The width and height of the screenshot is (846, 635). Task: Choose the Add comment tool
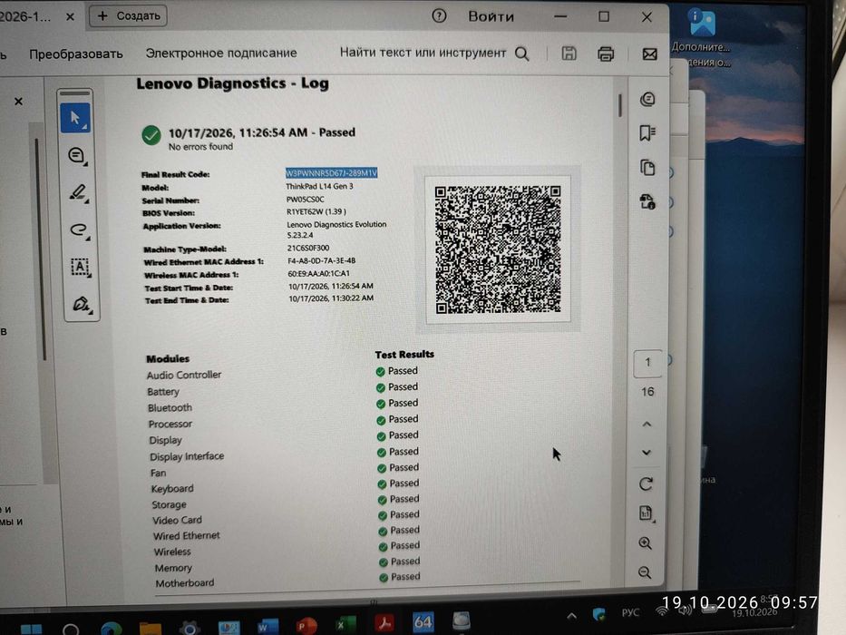coord(77,156)
